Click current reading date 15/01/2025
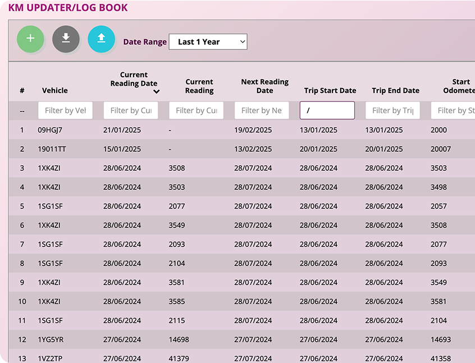This screenshot has height=363, width=475. (122, 149)
